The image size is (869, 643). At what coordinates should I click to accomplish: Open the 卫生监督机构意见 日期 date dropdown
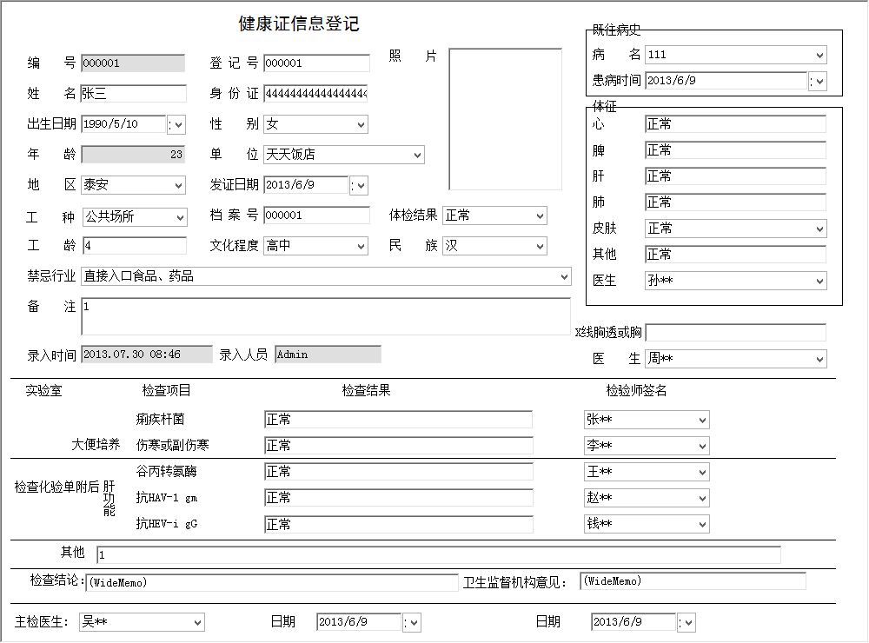687,622
